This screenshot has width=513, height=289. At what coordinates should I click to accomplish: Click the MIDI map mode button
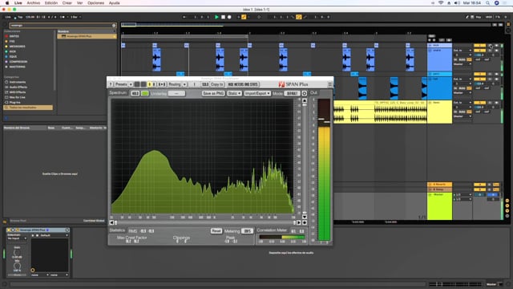point(489,17)
